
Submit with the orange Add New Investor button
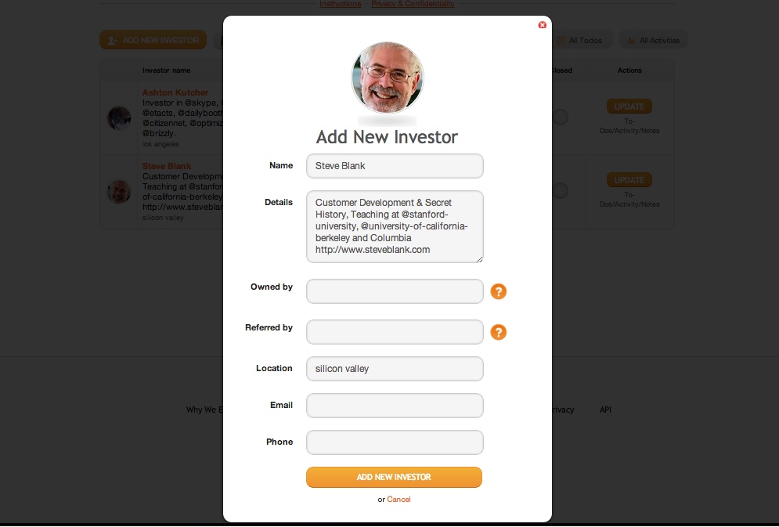[394, 477]
